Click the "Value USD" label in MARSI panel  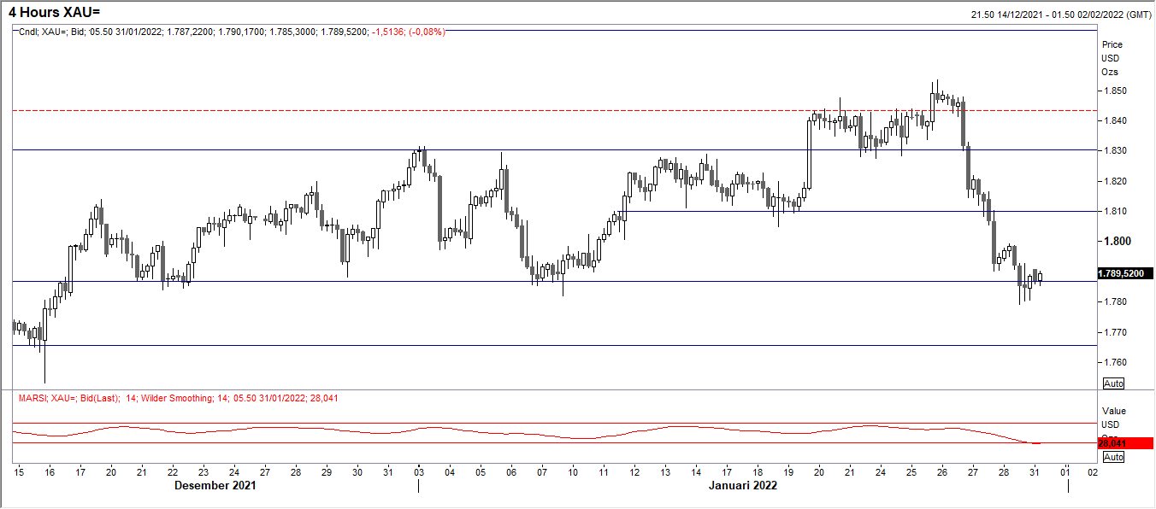[1112, 418]
